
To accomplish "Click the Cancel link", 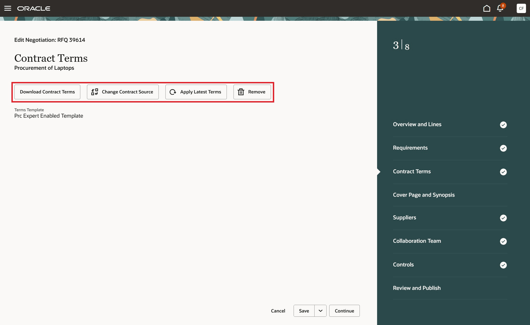I will (278, 311).
